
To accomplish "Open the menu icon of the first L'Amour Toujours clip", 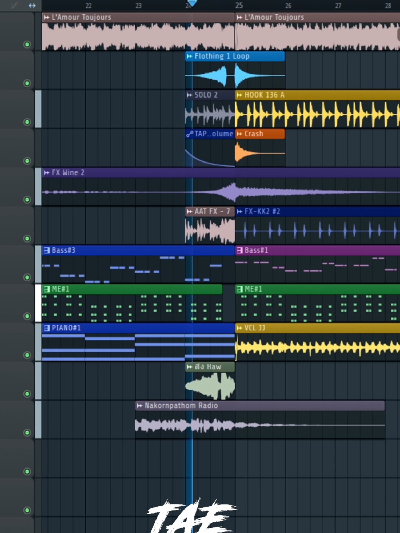I will pos(47,18).
